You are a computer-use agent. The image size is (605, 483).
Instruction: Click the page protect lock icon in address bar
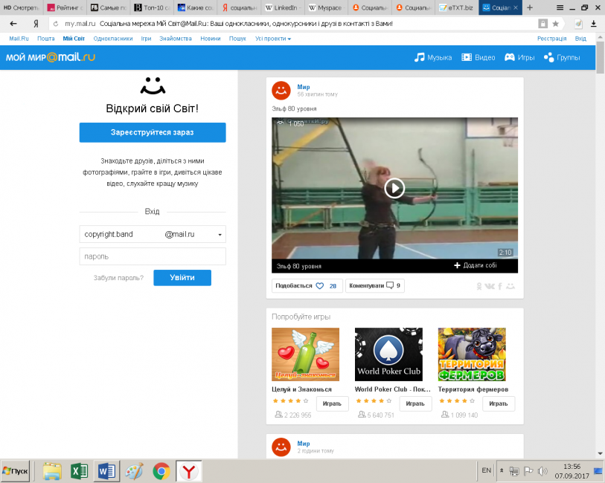[543, 24]
